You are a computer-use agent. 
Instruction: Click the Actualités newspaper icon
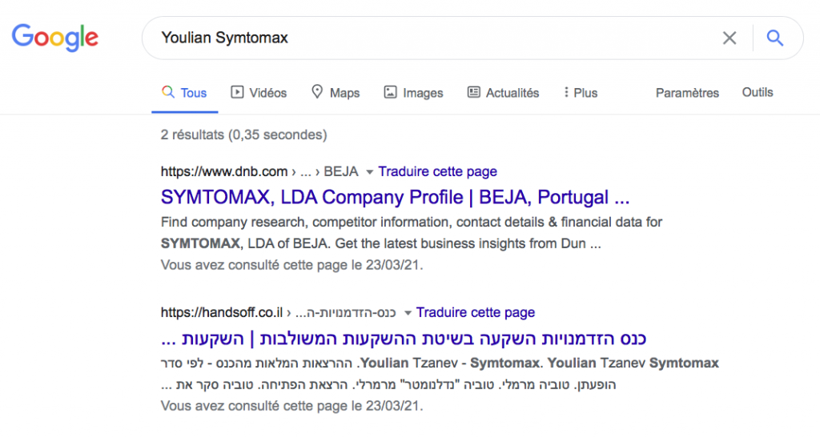[x=474, y=92]
